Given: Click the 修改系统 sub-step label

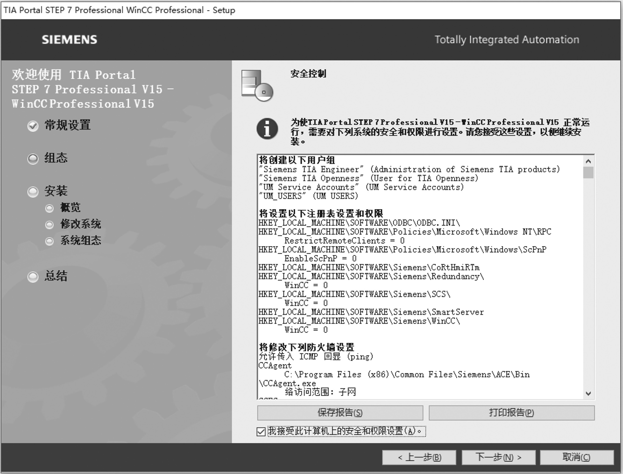Looking at the screenshot, I should click(80, 224).
